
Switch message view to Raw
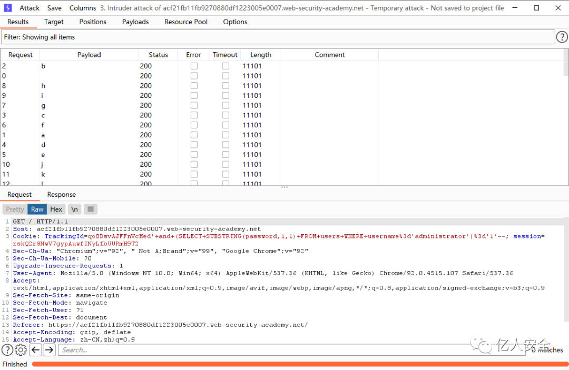(37, 209)
